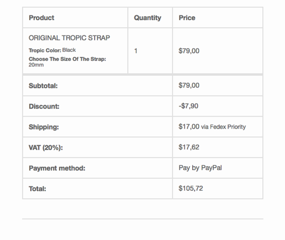Click the Quantity column header

click(x=147, y=18)
